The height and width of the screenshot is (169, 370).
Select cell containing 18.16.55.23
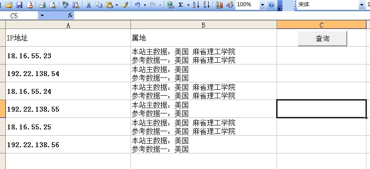pos(68,56)
